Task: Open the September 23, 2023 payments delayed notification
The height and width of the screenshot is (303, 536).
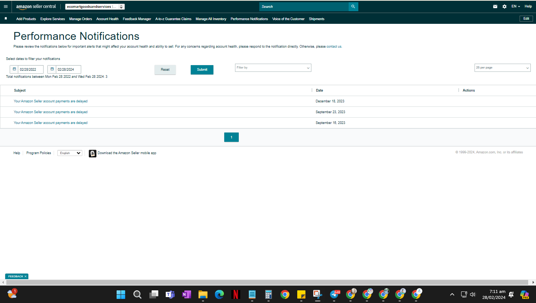Action: (51, 112)
